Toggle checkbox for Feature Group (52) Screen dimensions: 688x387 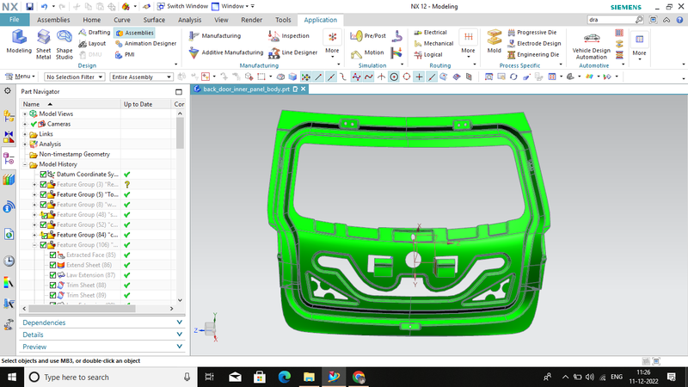43,224
